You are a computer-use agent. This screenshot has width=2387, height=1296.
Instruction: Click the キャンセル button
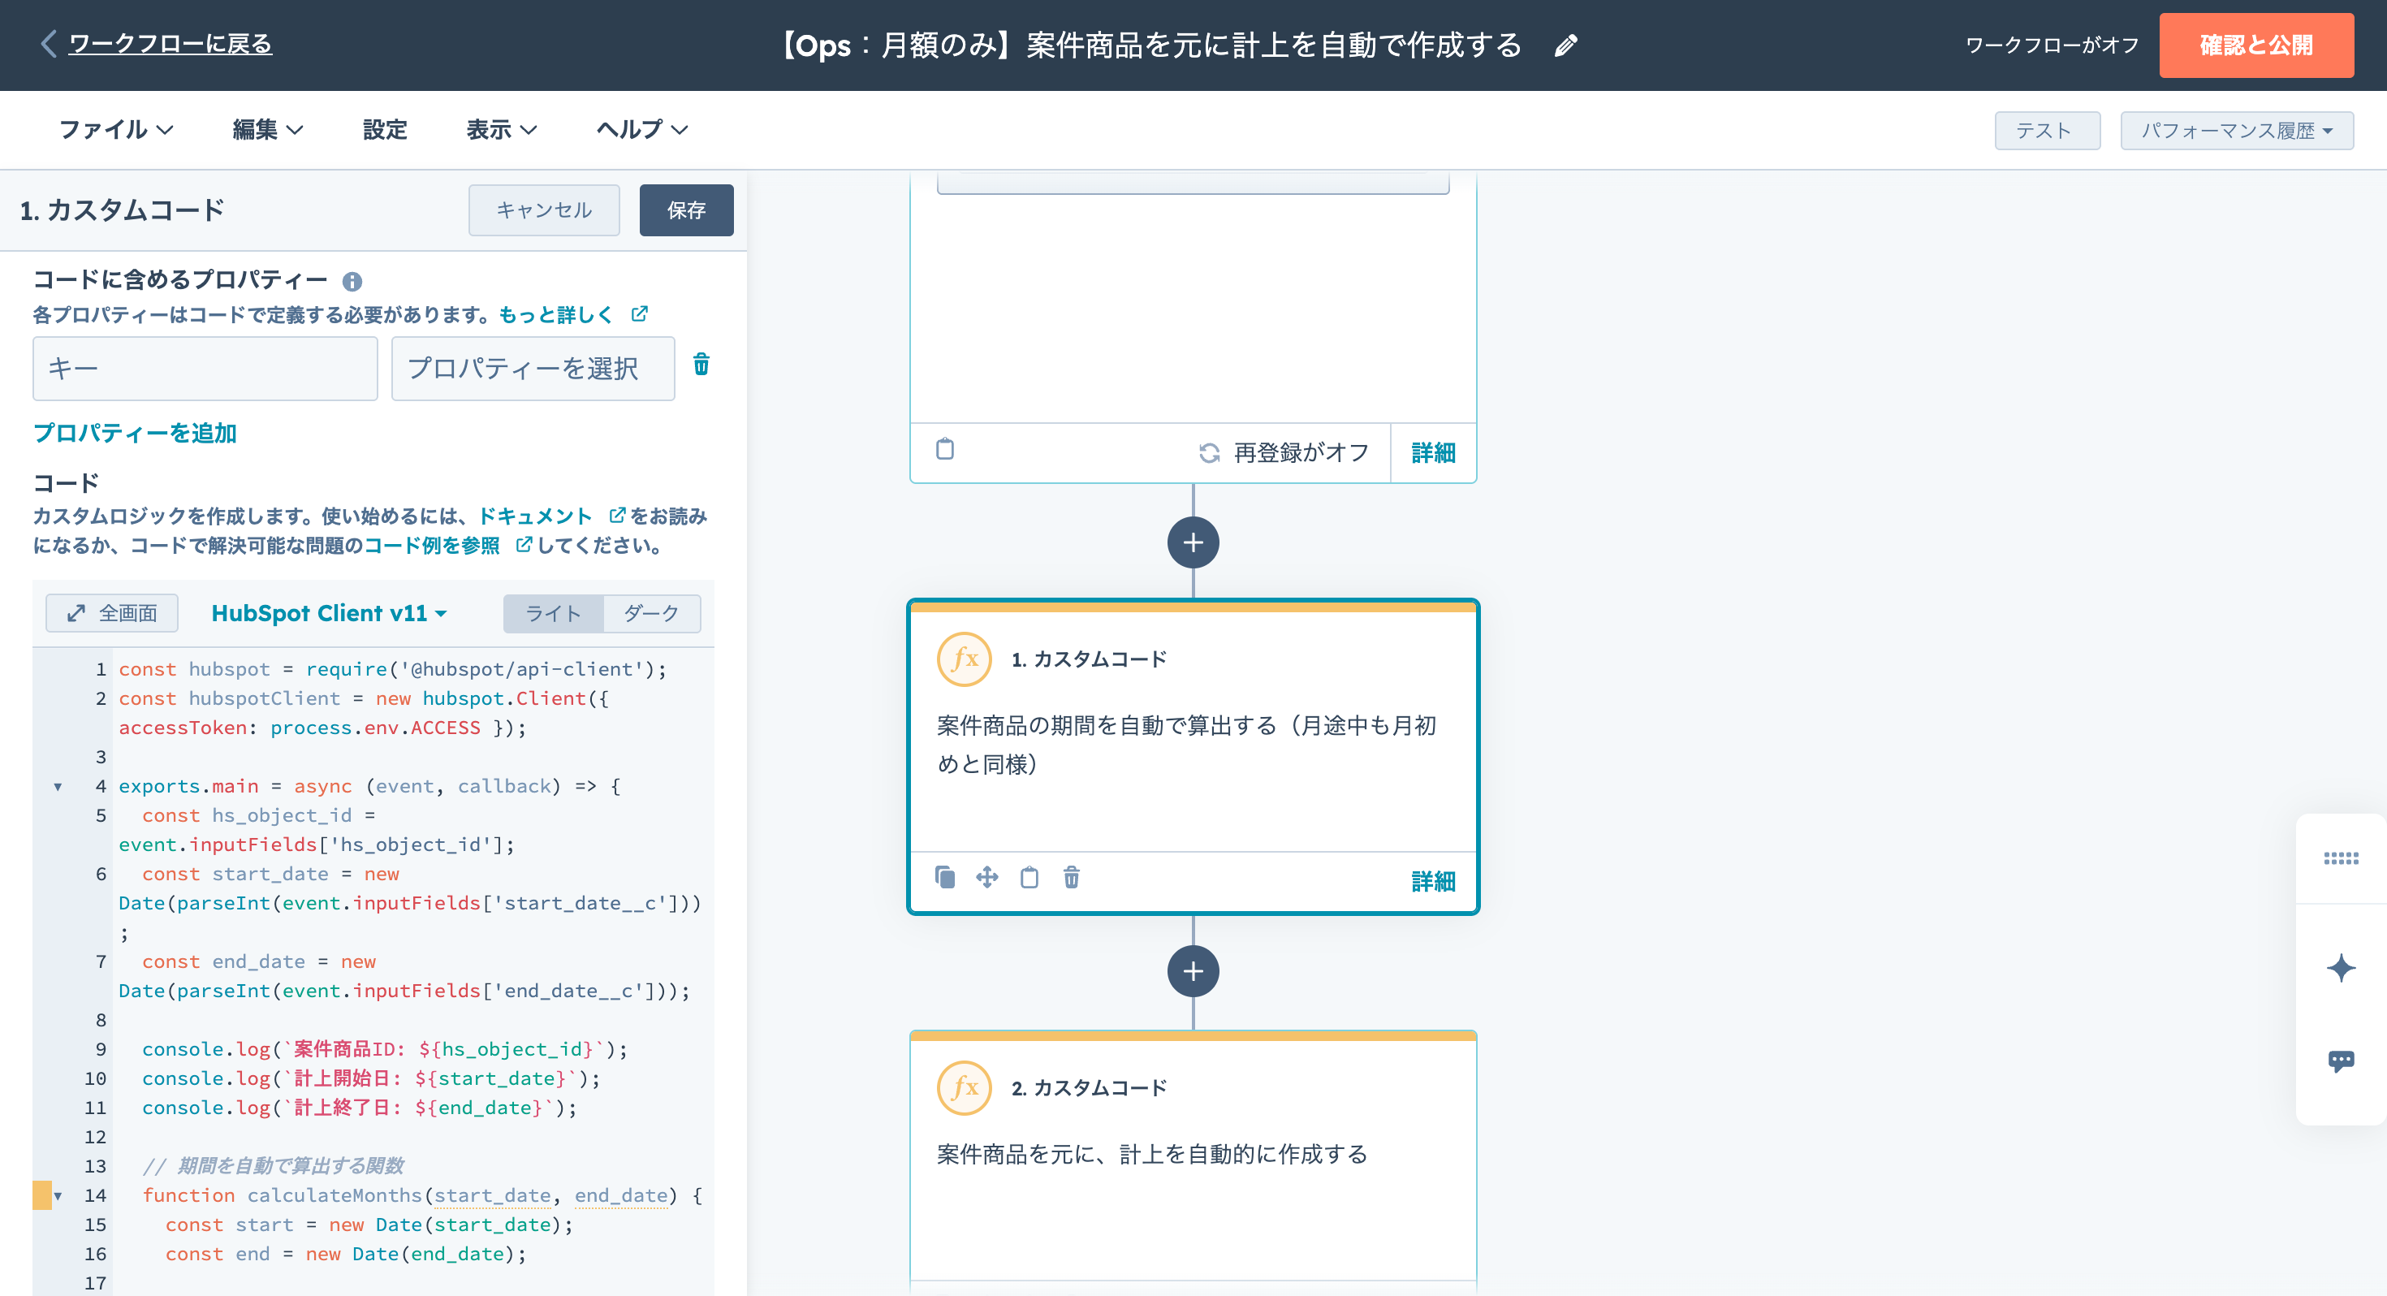coord(544,210)
